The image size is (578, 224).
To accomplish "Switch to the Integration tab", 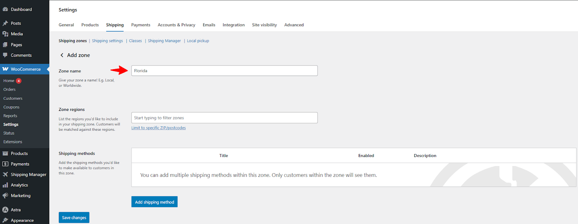I will click(x=233, y=25).
